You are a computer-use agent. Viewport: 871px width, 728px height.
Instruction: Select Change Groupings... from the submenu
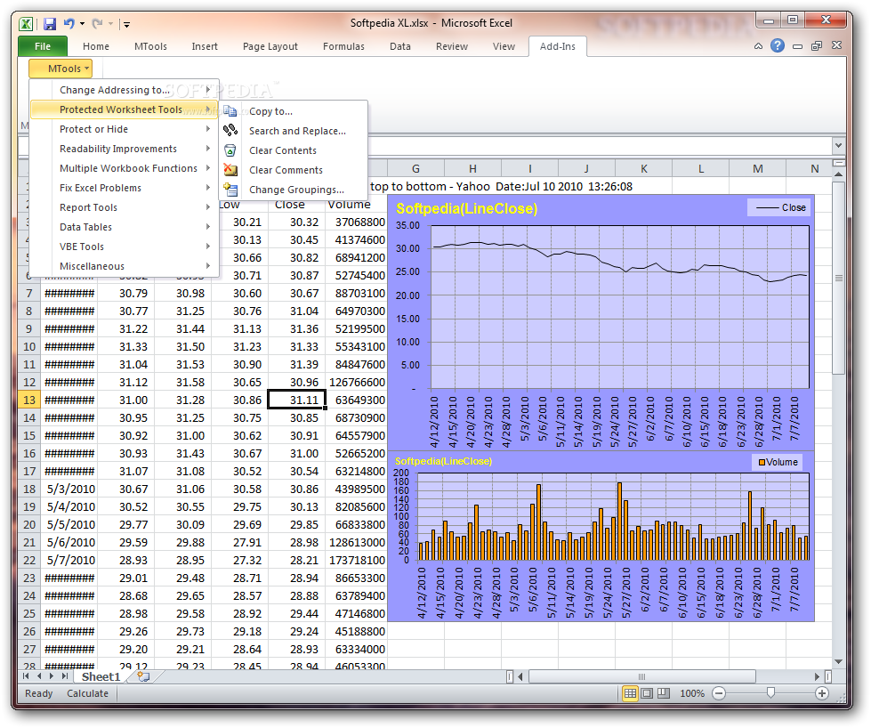click(x=296, y=190)
